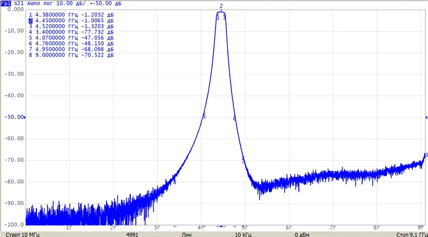Select marker row 1 at 4.3800000 ГГц
This screenshot has height=237, width=428.
[x=71, y=15]
